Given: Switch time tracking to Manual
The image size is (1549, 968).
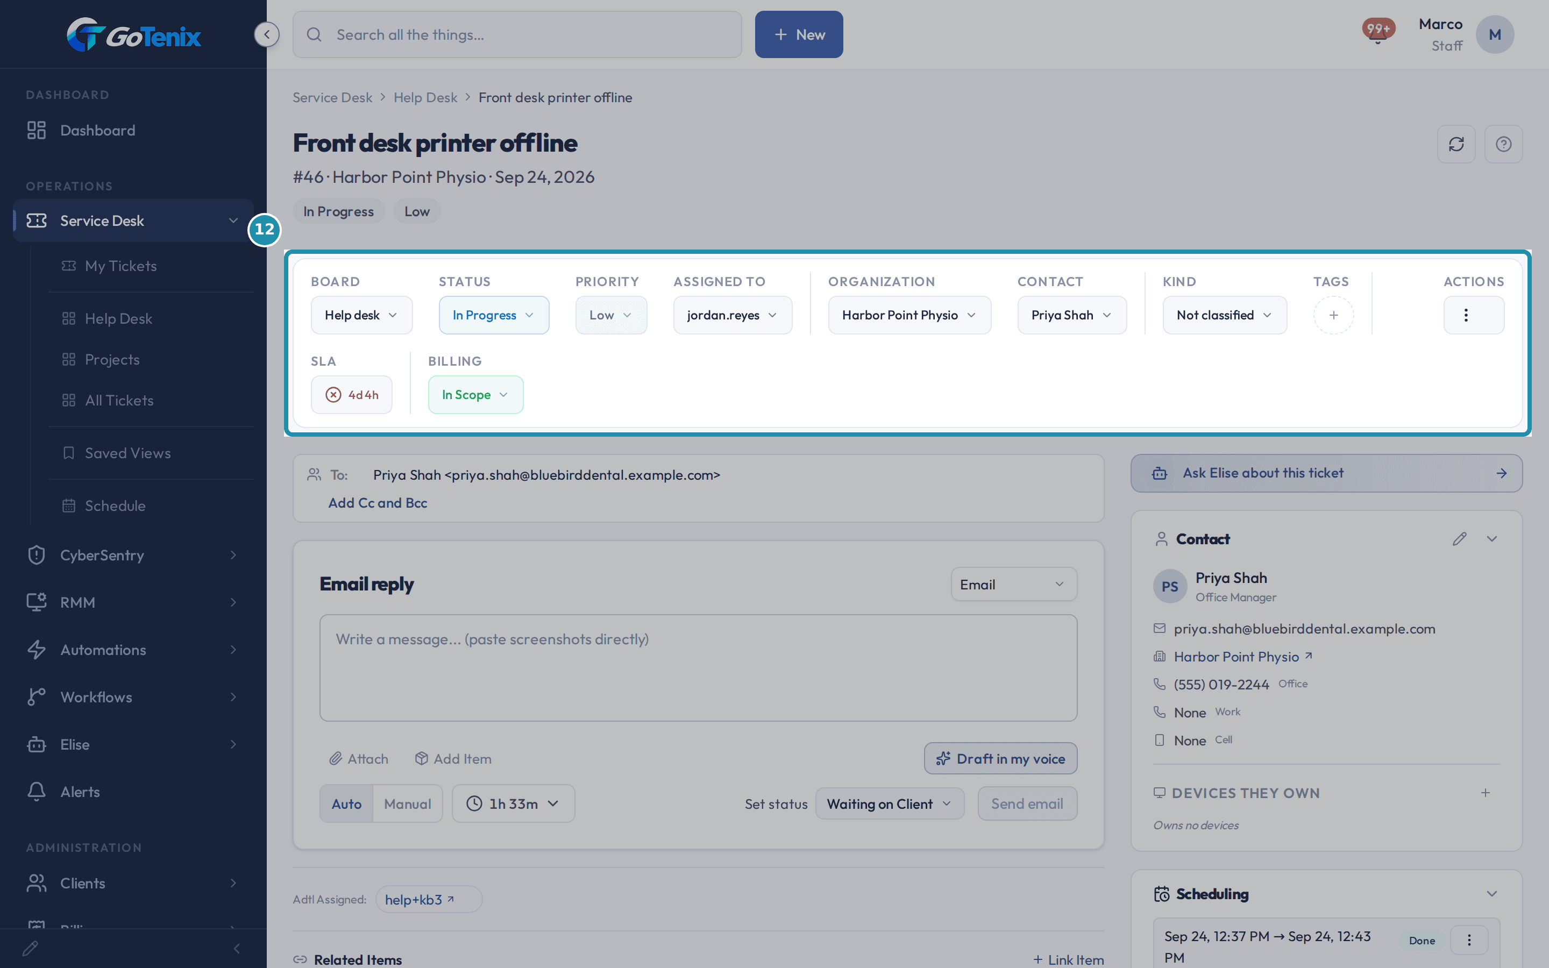Looking at the screenshot, I should pyautogui.click(x=408, y=803).
